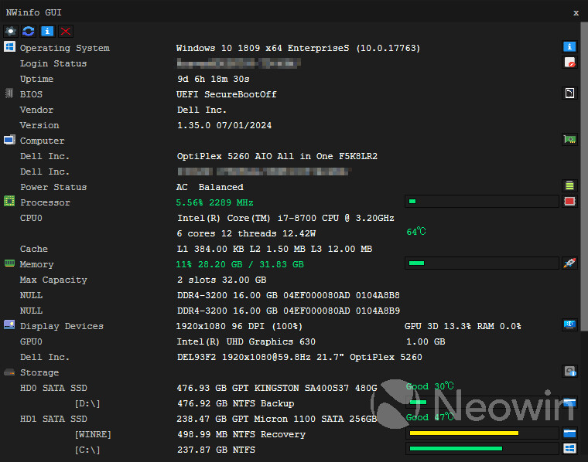Click Windows drive icon beside C:\ partition
The width and height of the screenshot is (588, 462).
point(569,449)
